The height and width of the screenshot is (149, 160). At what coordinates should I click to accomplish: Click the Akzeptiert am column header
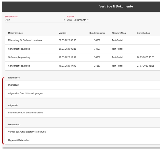pyautogui.click(x=144, y=33)
